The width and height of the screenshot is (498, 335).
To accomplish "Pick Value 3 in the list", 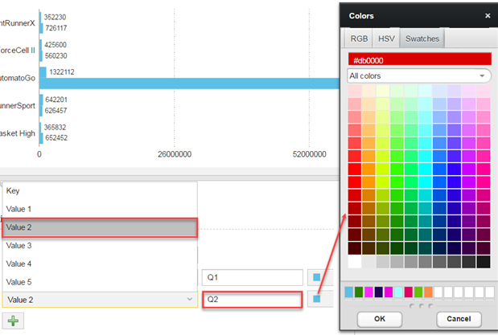I will [99, 246].
